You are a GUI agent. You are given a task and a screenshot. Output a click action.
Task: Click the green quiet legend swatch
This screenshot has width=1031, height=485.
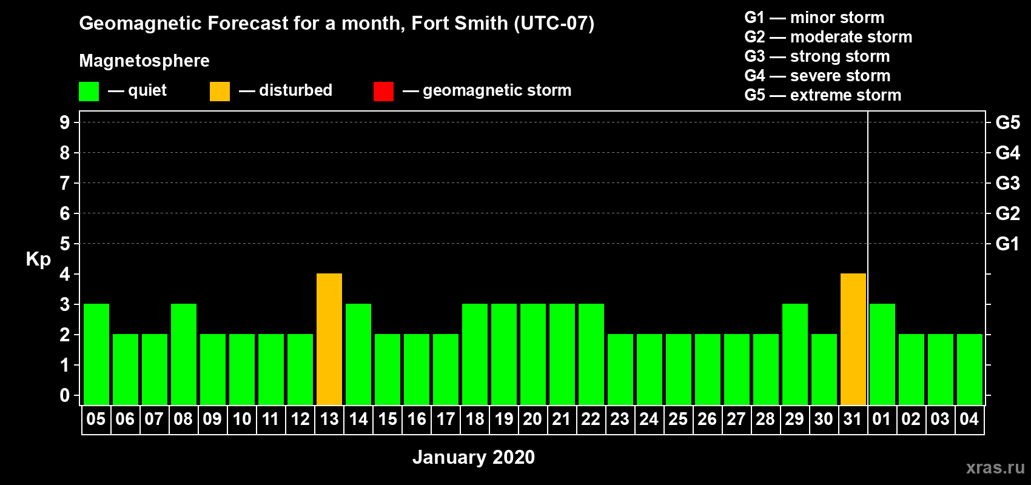pos(89,92)
